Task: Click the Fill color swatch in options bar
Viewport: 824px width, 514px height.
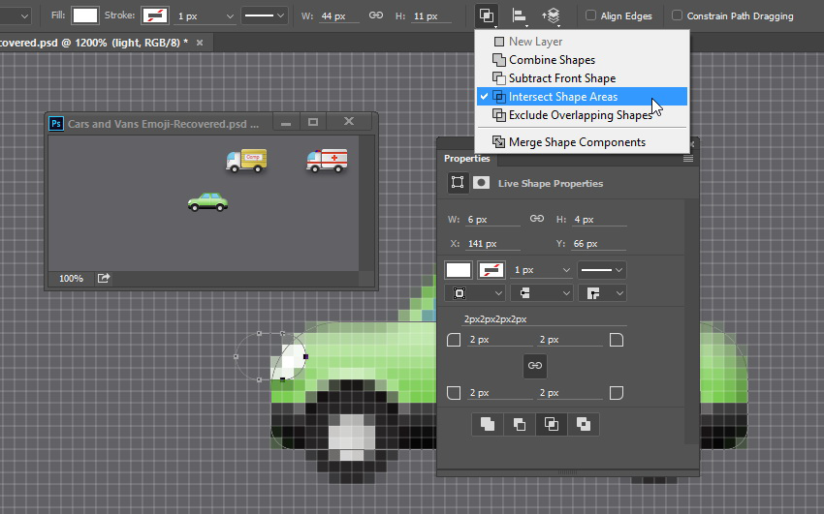Action: [85, 15]
